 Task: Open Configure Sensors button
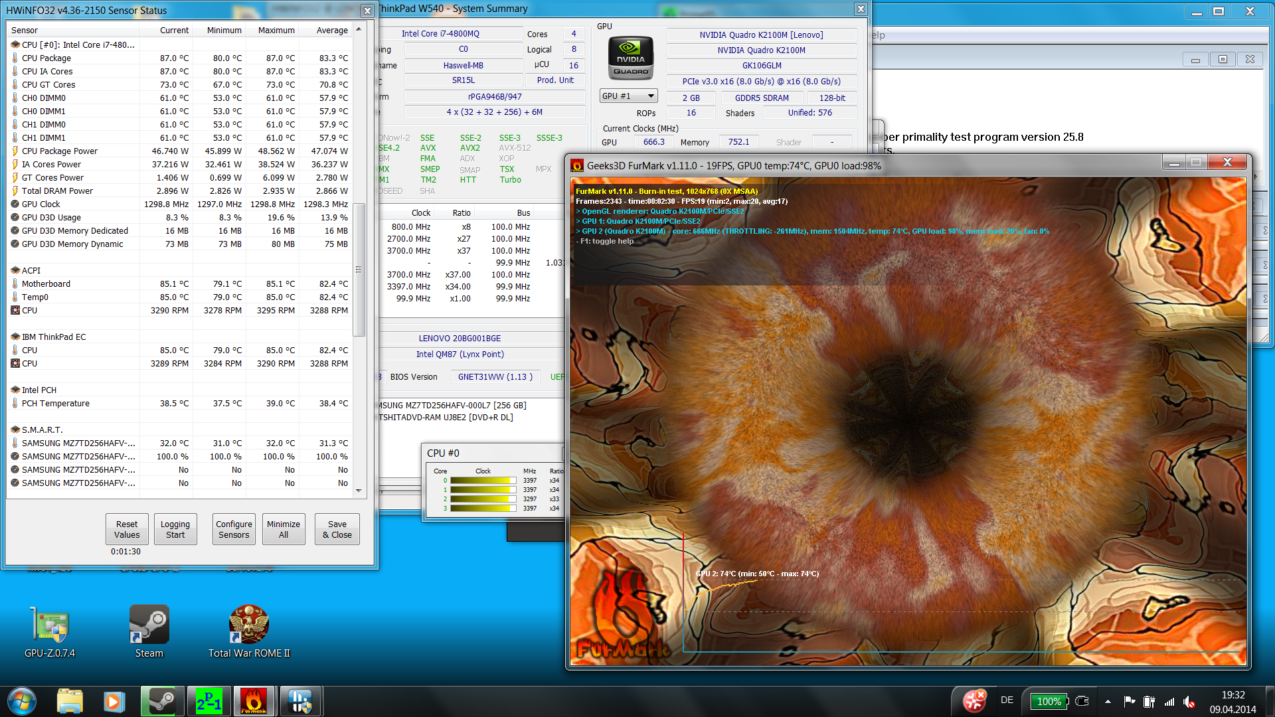pos(234,529)
